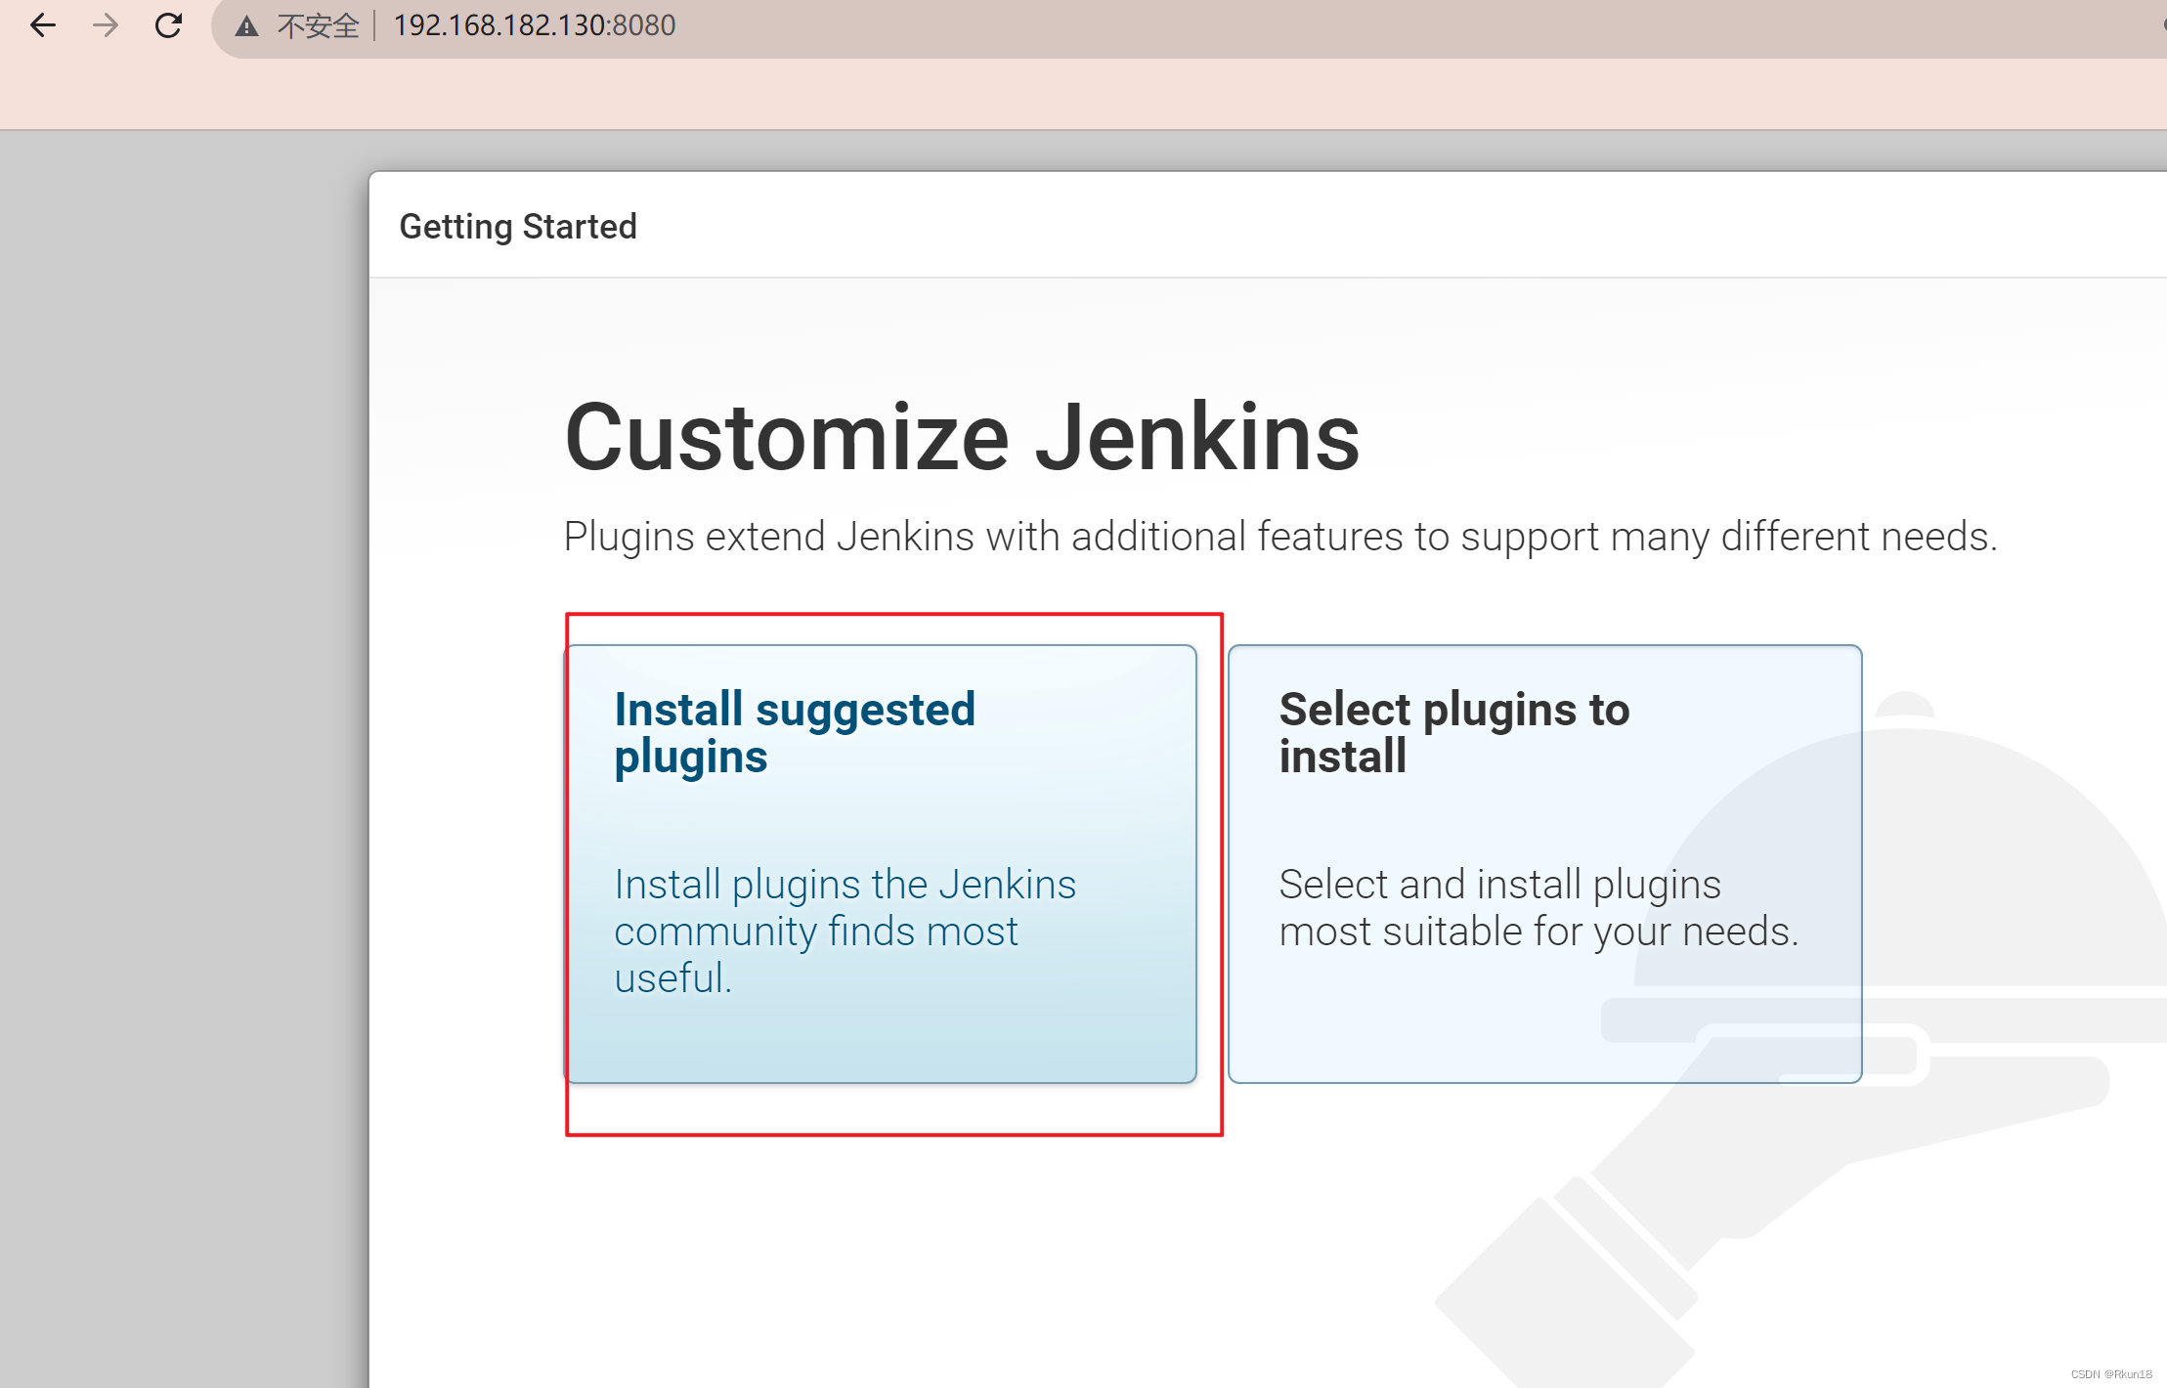Click the 不安全 security label
Image resolution: width=2167 pixels, height=1388 pixels.
319,26
